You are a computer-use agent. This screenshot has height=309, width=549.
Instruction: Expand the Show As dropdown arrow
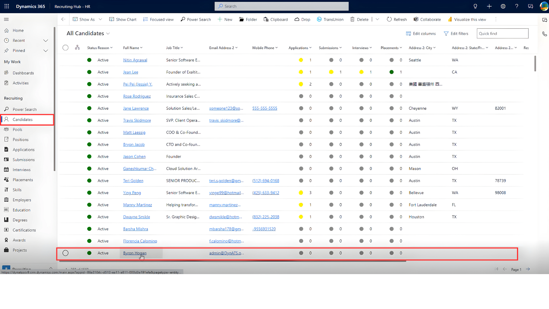click(100, 19)
